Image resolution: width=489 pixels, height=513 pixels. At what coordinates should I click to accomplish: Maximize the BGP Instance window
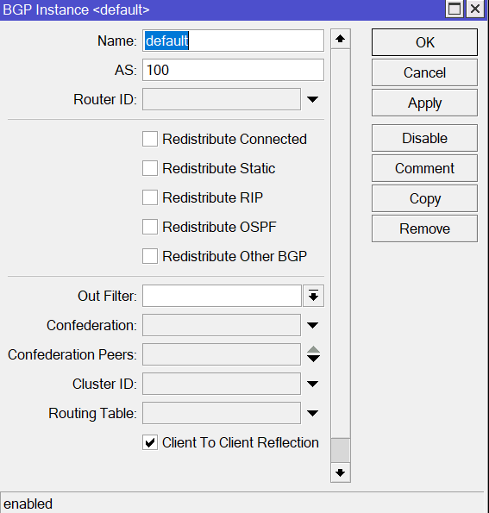(455, 9)
